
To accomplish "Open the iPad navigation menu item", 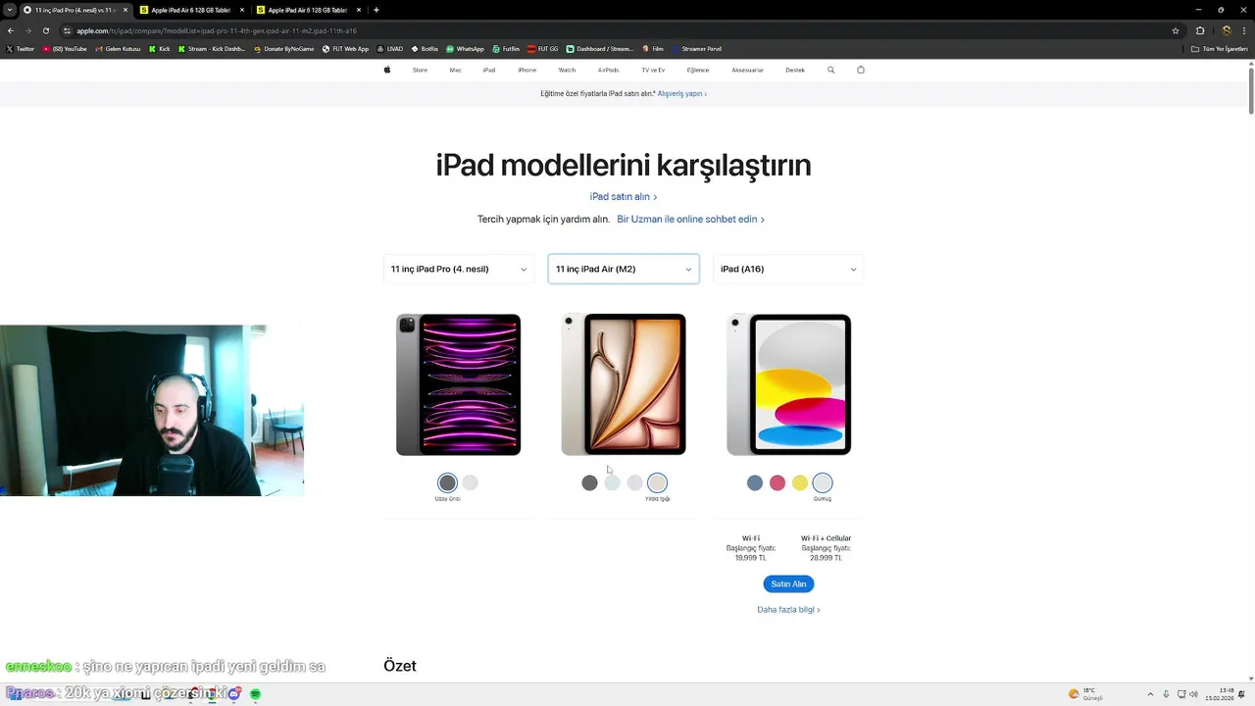I will point(488,70).
